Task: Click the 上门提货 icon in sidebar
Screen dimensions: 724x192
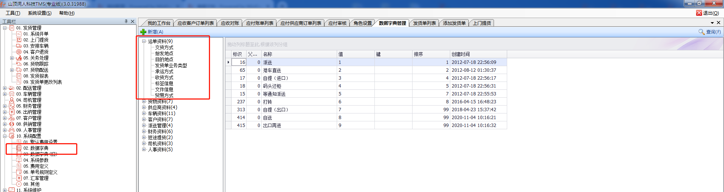Action: 19,40
